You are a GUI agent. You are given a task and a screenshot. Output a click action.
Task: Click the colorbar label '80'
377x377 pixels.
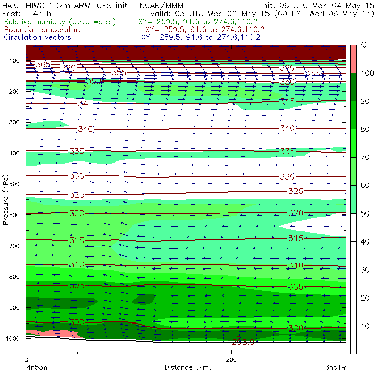point(365,129)
